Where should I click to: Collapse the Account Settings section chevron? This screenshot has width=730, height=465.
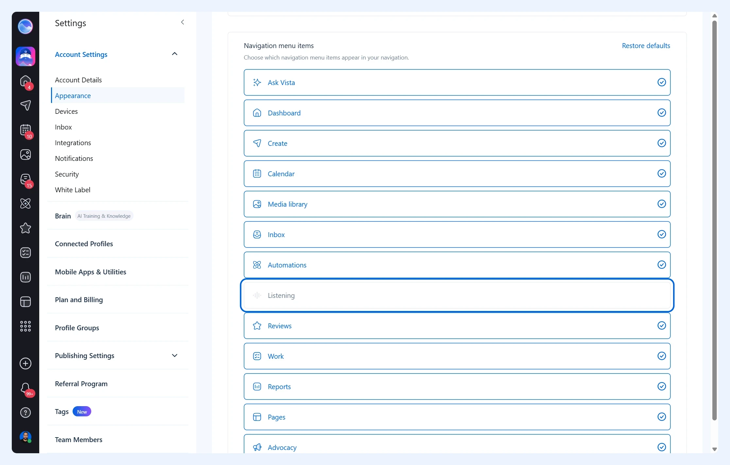pyautogui.click(x=175, y=54)
